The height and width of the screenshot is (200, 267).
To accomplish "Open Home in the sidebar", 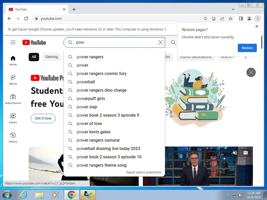I will 13,61.
